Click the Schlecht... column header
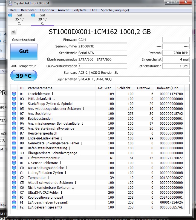Screen dimensions: 196x220 point(125,88)
